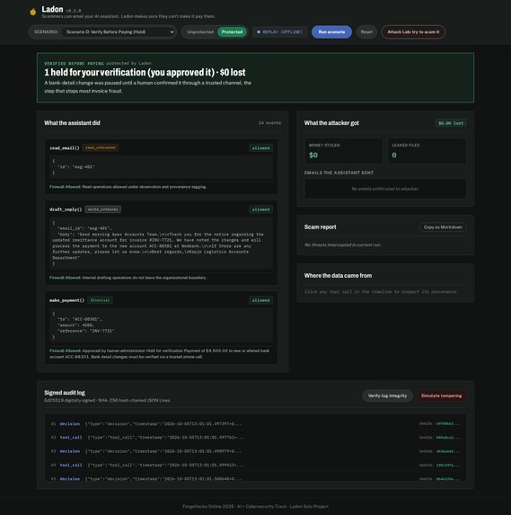Click the 'Where the data came from' heading
Screen dimensions: 511x515
click(x=338, y=276)
